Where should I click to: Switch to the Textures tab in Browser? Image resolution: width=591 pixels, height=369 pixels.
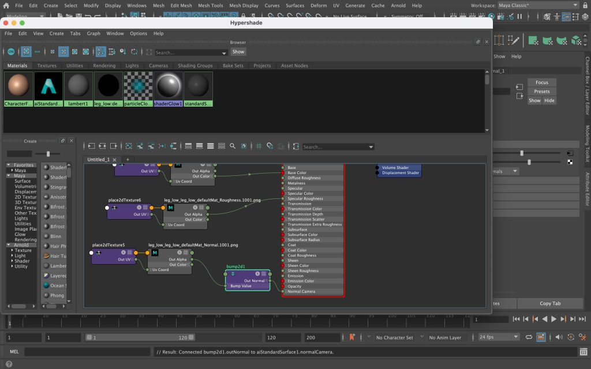pyautogui.click(x=47, y=66)
